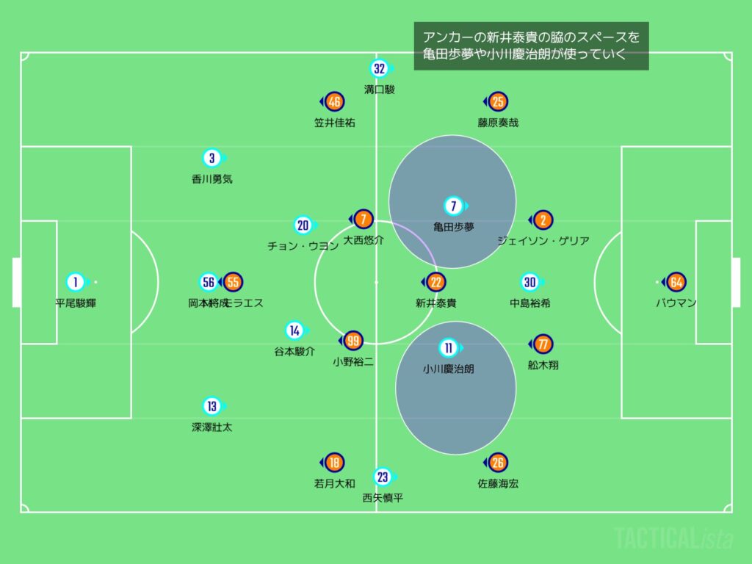
Task: Select orange number 7 marker 大西悠介
Action: pos(363,219)
